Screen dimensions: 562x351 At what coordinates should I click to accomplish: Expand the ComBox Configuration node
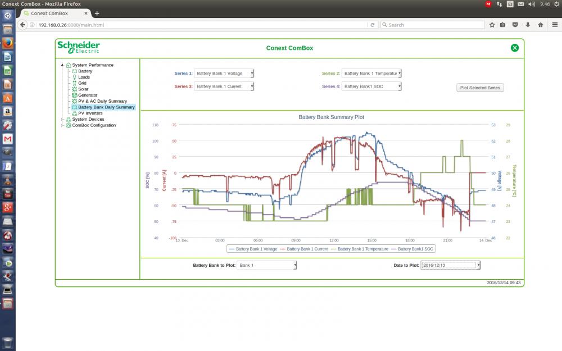point(62,125)
